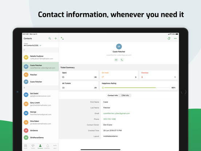Click the happiness smiley face icon
Image resolution: width=201 pixels, height=151 pixels.
point(103,88)
